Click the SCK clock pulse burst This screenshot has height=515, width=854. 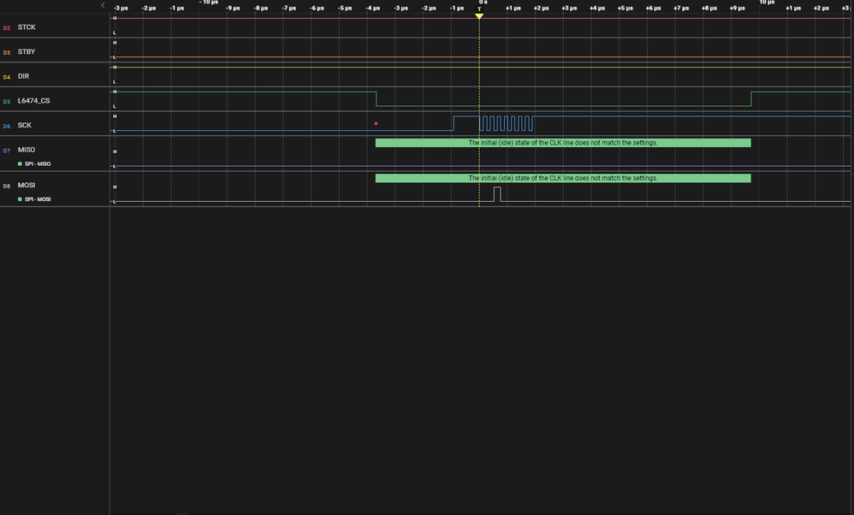pos(507,123)
